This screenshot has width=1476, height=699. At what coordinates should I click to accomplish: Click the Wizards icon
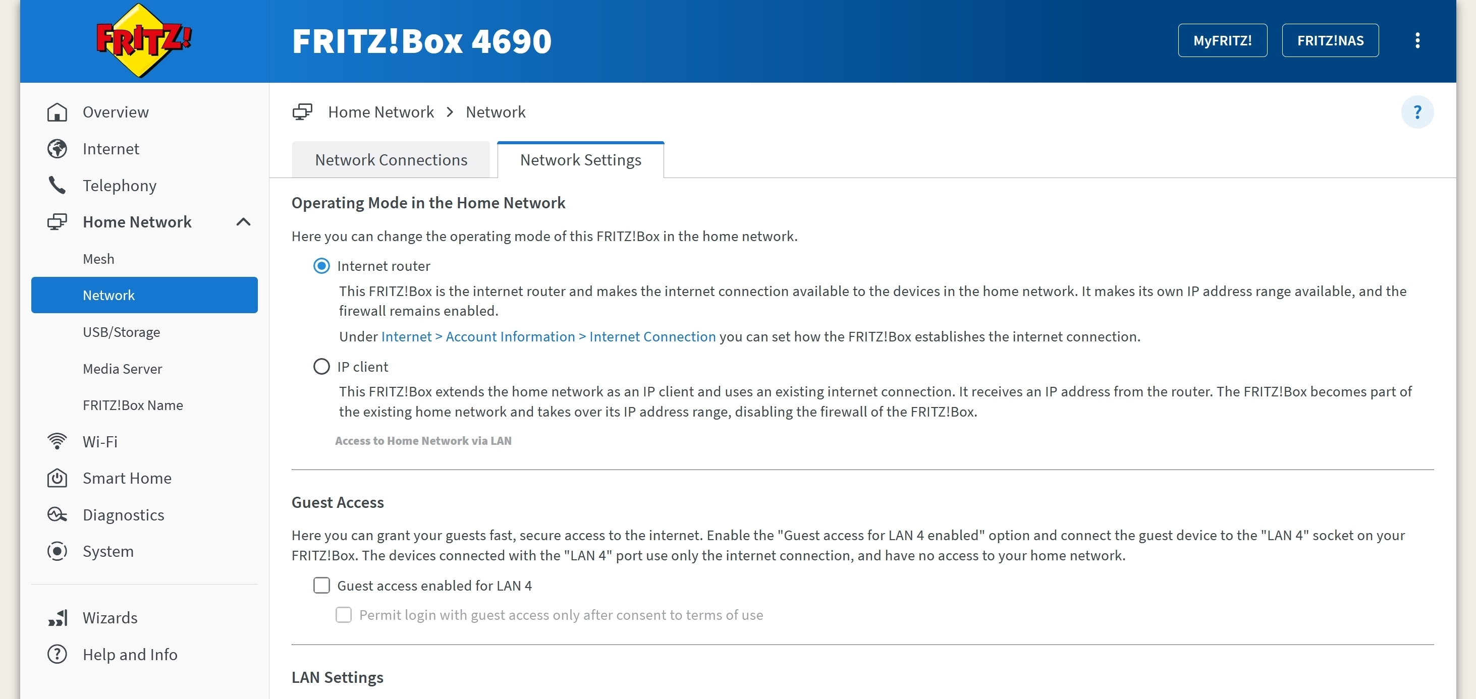tap(58, 618)
